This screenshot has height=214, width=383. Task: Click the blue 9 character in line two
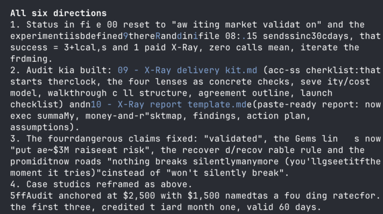point(126,36)
